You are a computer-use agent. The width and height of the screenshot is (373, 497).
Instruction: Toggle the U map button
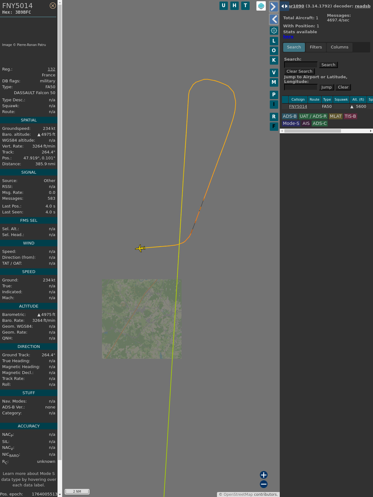[x=223, y=6]
